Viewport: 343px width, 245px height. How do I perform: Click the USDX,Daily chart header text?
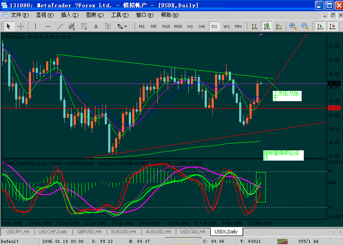tap(14, 37)
